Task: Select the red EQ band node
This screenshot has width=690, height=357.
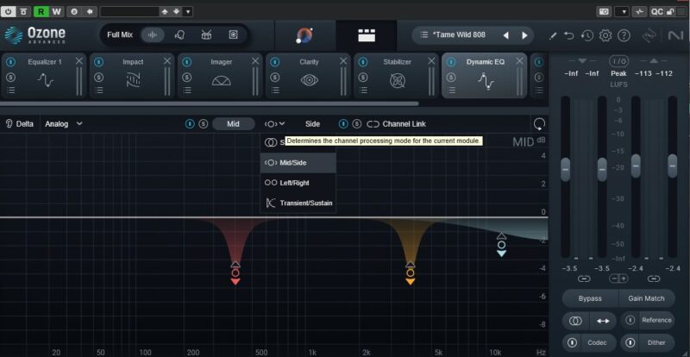Action: 235,272
